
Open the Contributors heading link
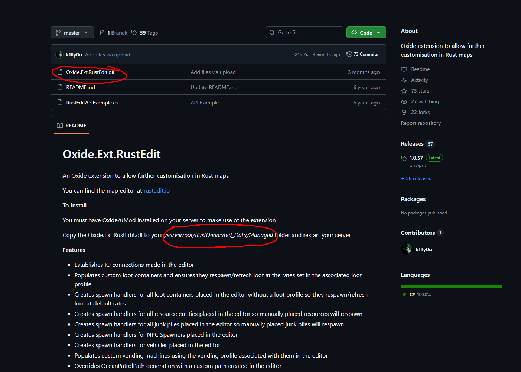pyautogui.click(x=418, y=233)
